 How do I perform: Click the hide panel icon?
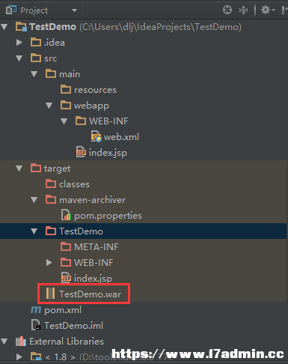284,10
